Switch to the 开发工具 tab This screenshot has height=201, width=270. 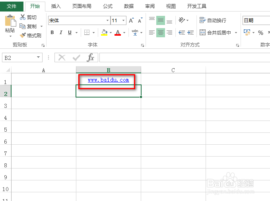click(x=197, y=6)
